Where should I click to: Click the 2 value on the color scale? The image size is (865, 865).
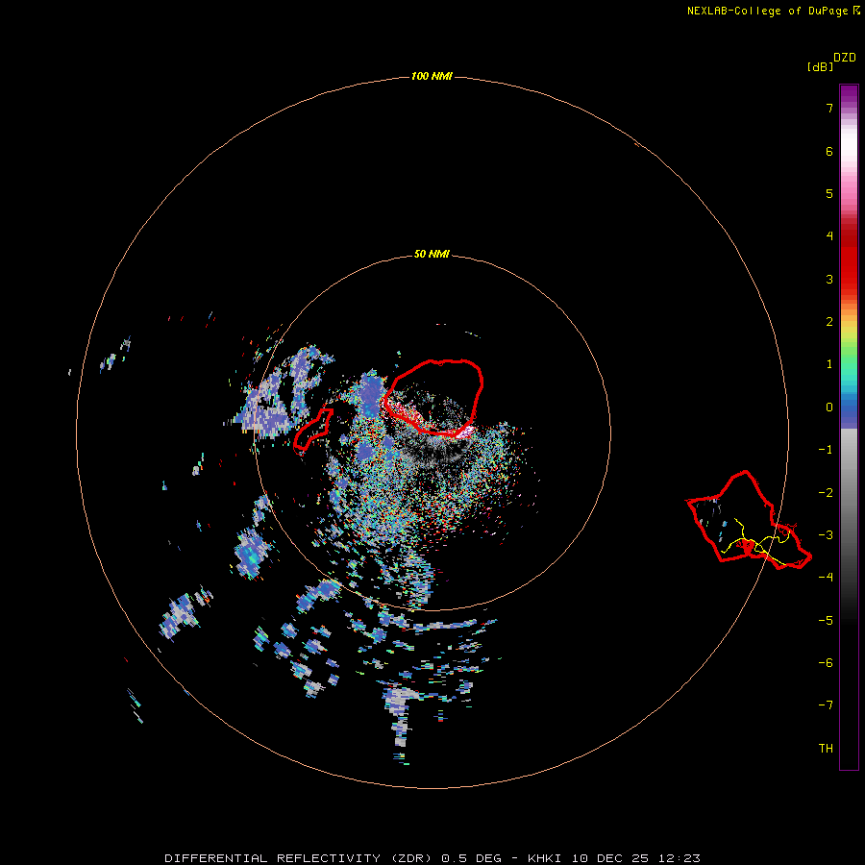[829, 322]
